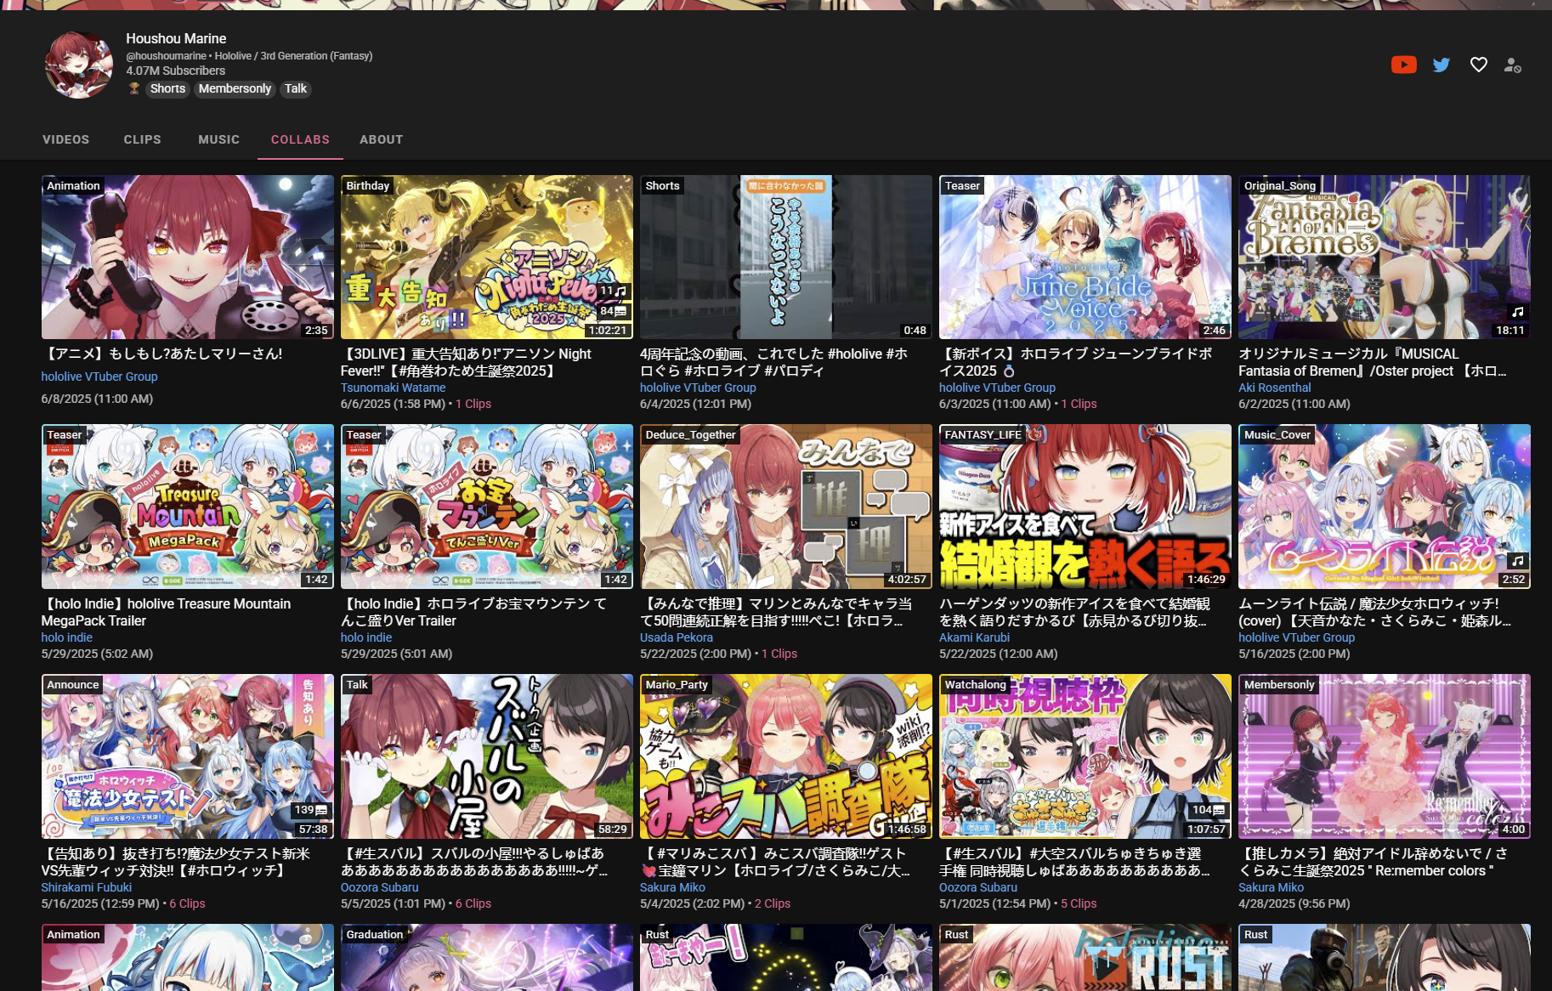
Task: Select the Talk topic chip
Action: click(x=296, y=88)
